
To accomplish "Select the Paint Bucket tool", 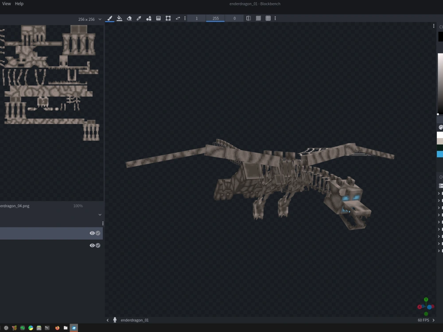I will tap(120, 19).
